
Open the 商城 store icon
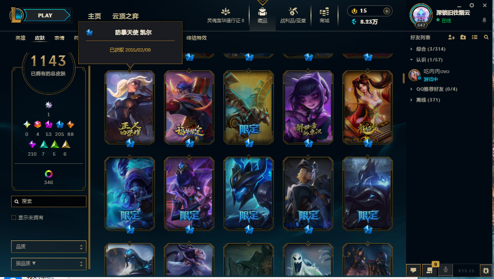tap(324, 15)
